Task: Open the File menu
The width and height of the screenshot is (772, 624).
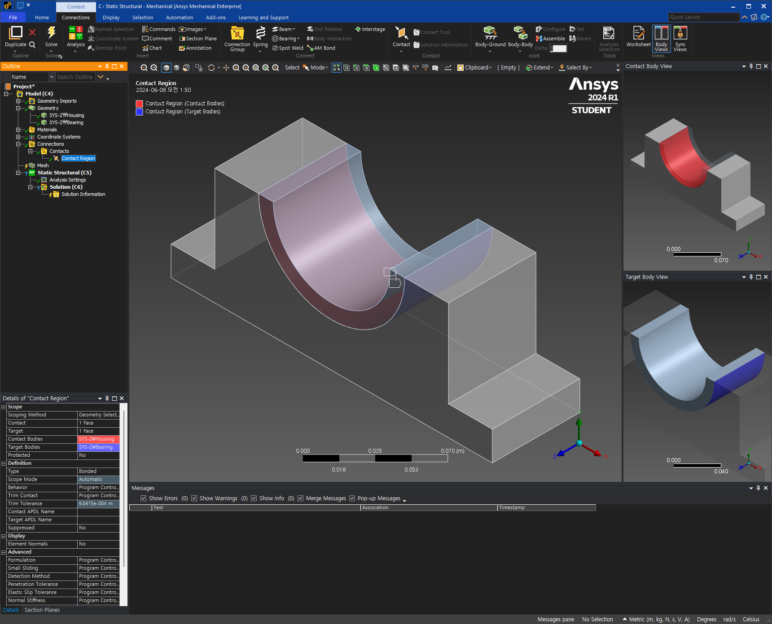Action: tap(13, 17)
